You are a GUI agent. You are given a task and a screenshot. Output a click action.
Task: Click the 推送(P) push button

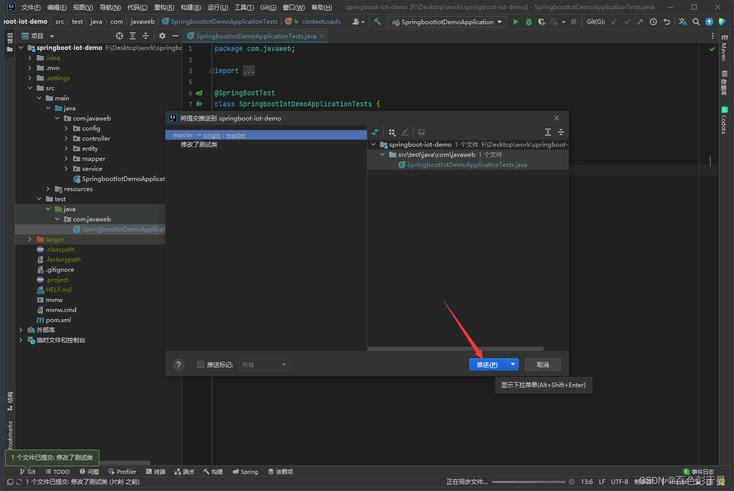coord(487,364)
